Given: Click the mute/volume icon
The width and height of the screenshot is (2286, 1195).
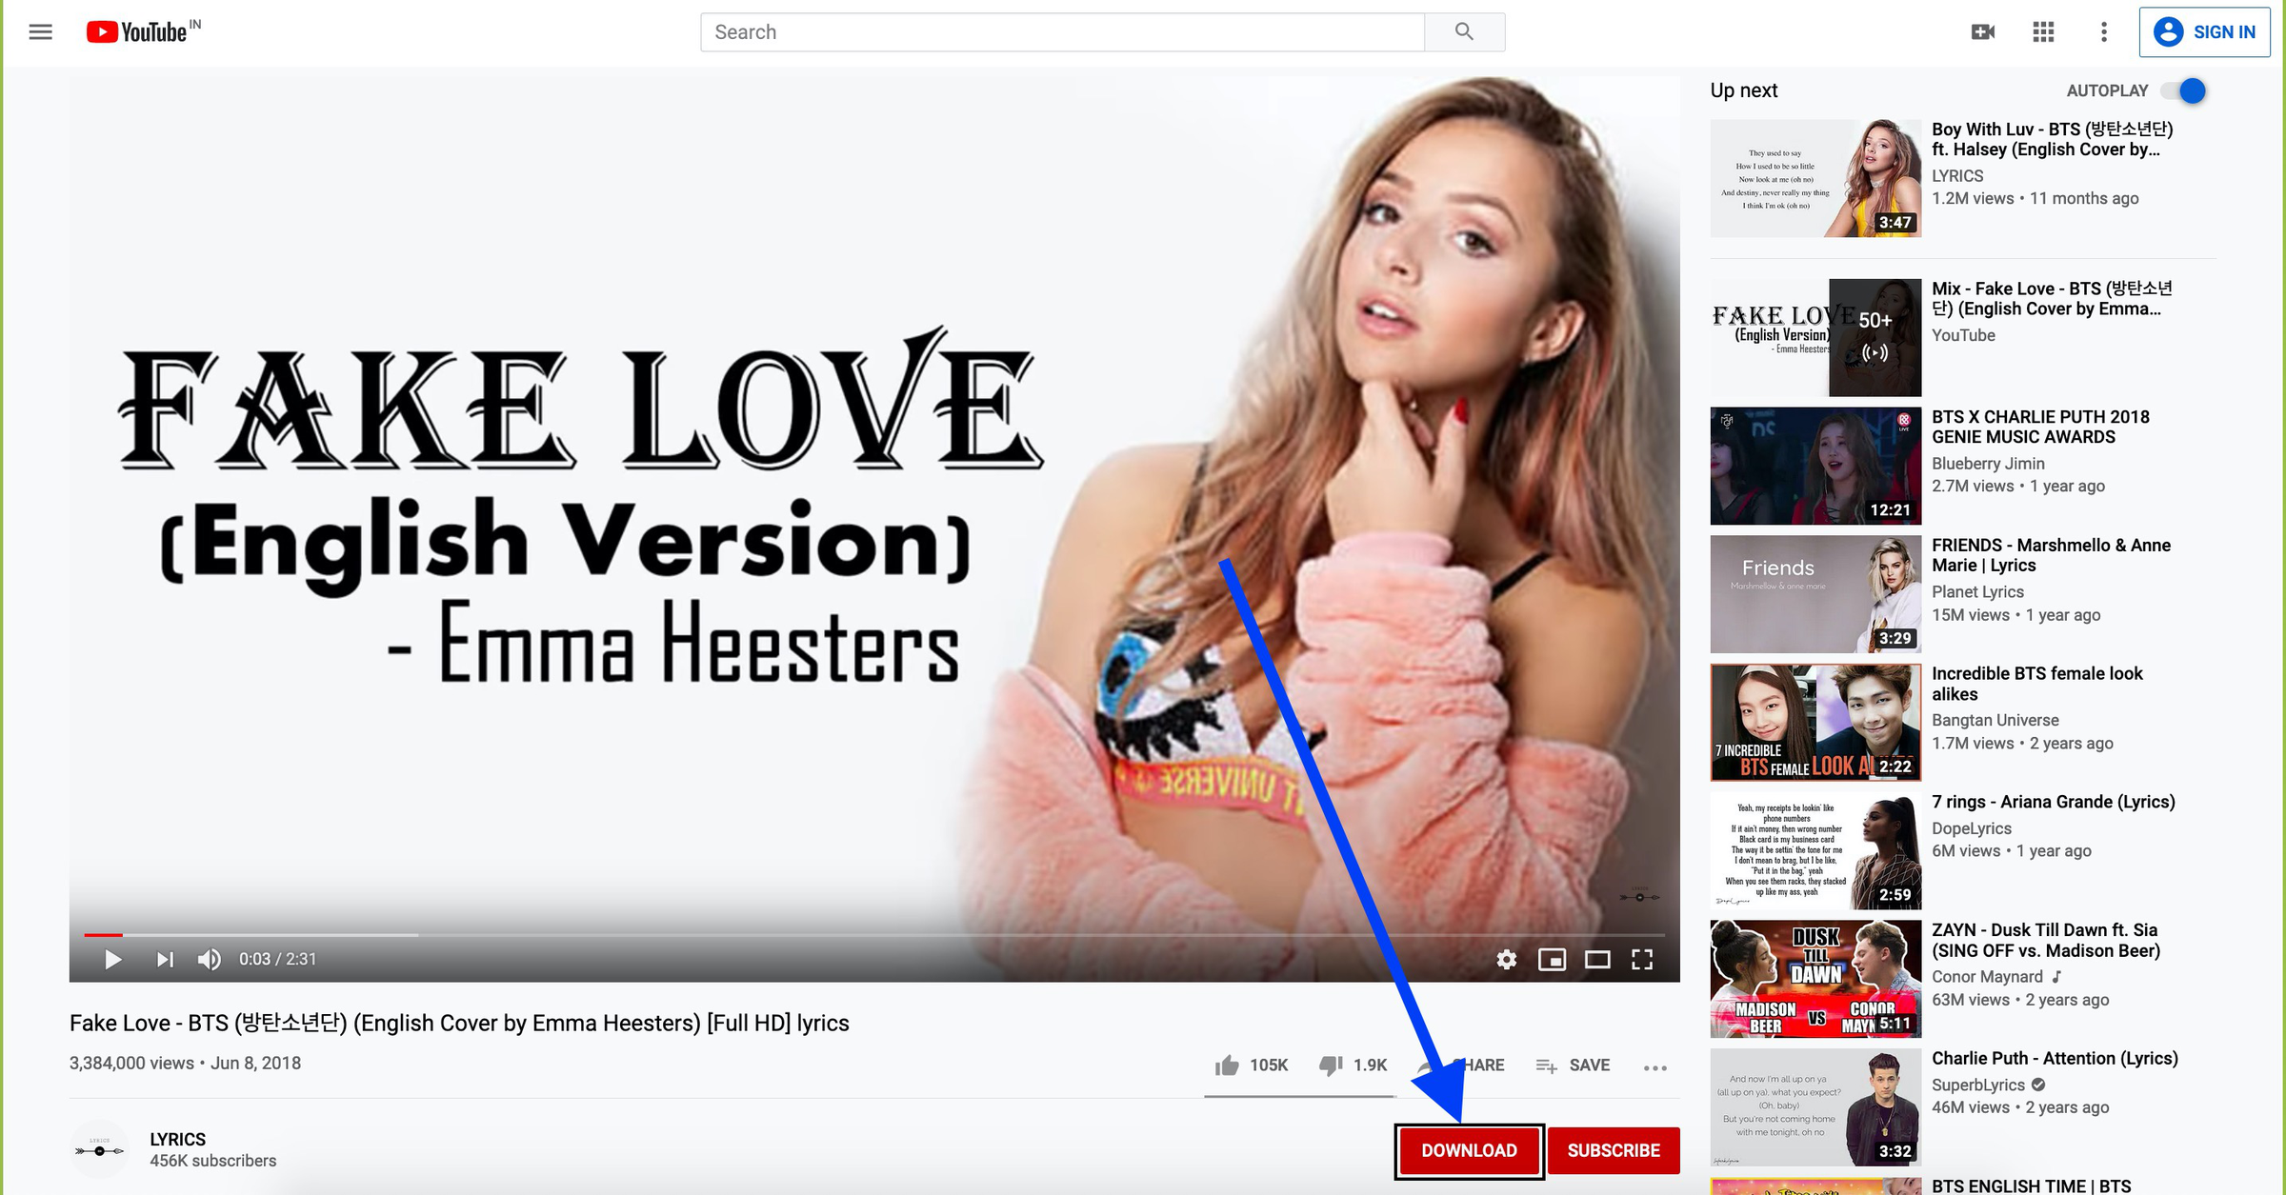Looking at the screenshot, I should [211, 958].
